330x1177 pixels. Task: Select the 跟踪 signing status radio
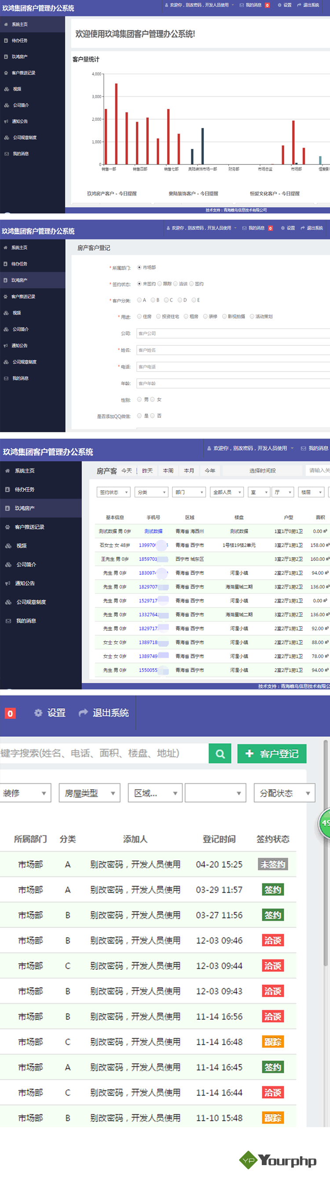click(160, 284)
